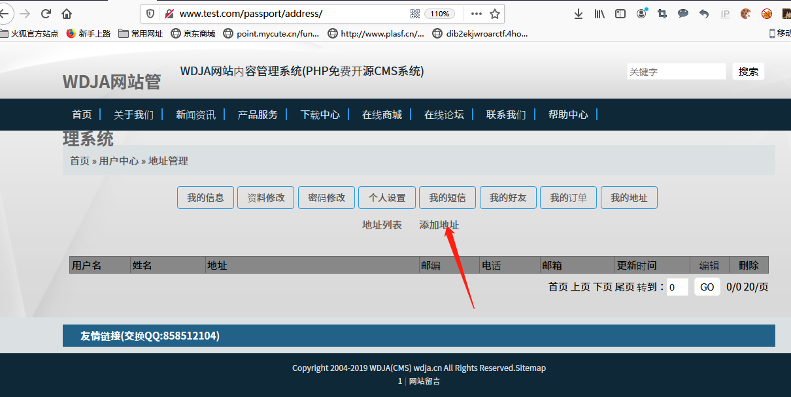
Task: Open 新闻资讯 from the navigation menu
Action: tap(195, 115)
